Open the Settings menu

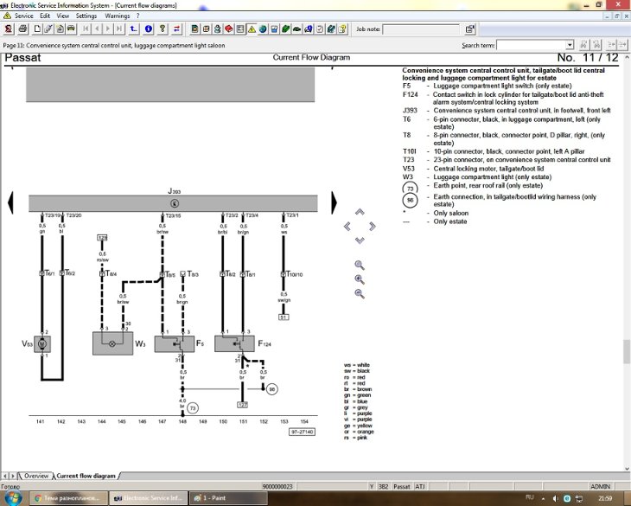point(86,16)
